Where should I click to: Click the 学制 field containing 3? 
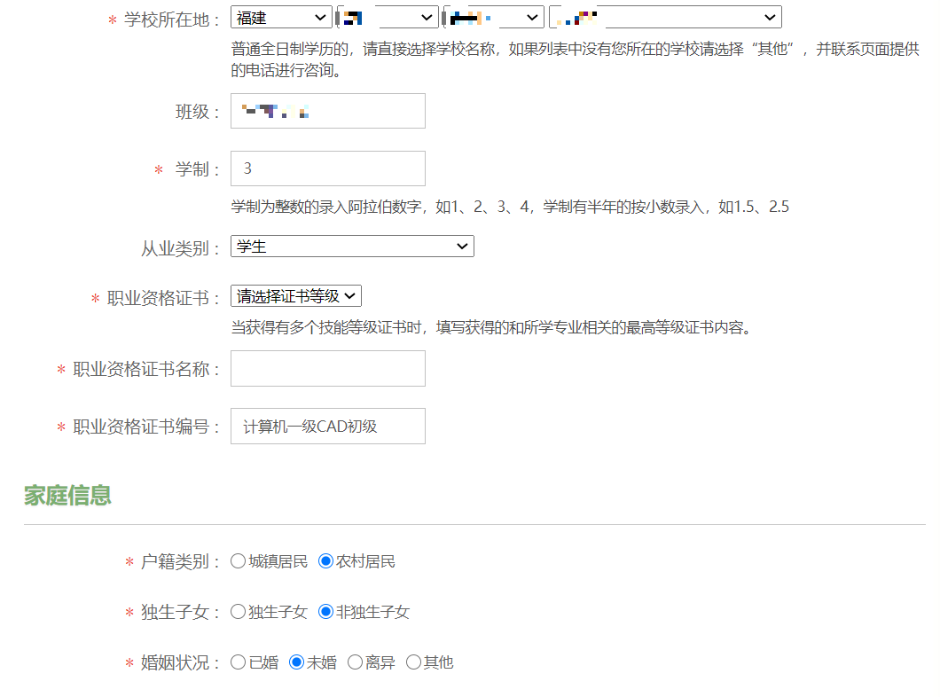(x=327, y=168)
